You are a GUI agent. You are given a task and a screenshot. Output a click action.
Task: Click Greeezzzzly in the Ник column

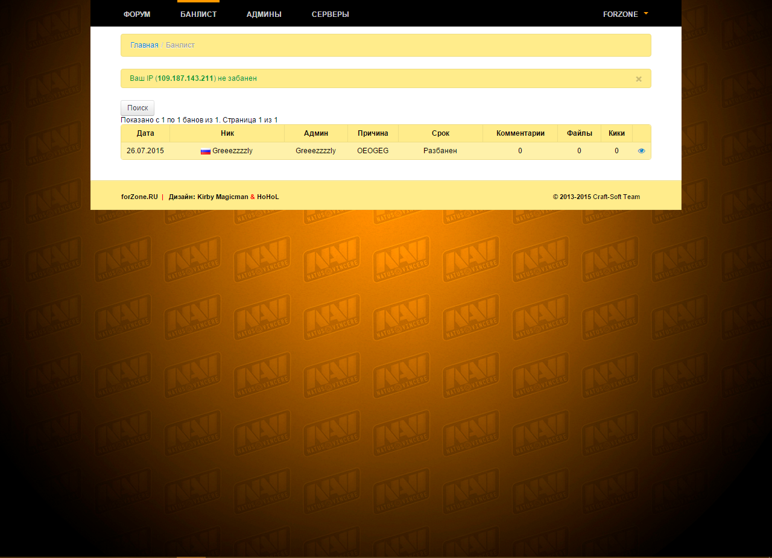point(232,151)
